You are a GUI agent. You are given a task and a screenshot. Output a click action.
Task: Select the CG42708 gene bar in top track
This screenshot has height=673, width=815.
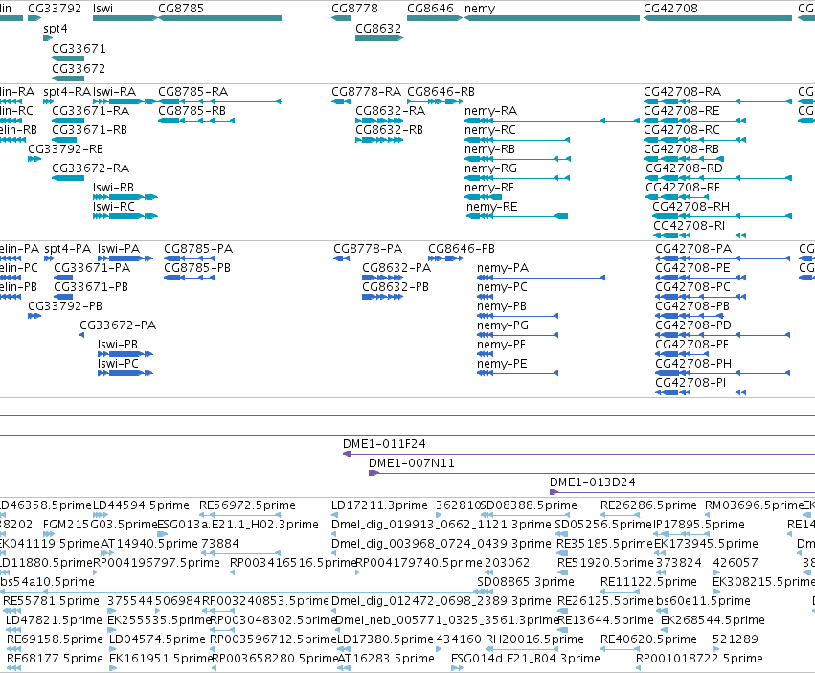[718, 18]
